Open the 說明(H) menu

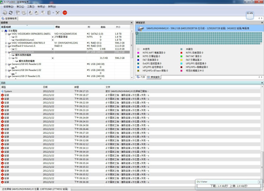[x=52, y=7]
